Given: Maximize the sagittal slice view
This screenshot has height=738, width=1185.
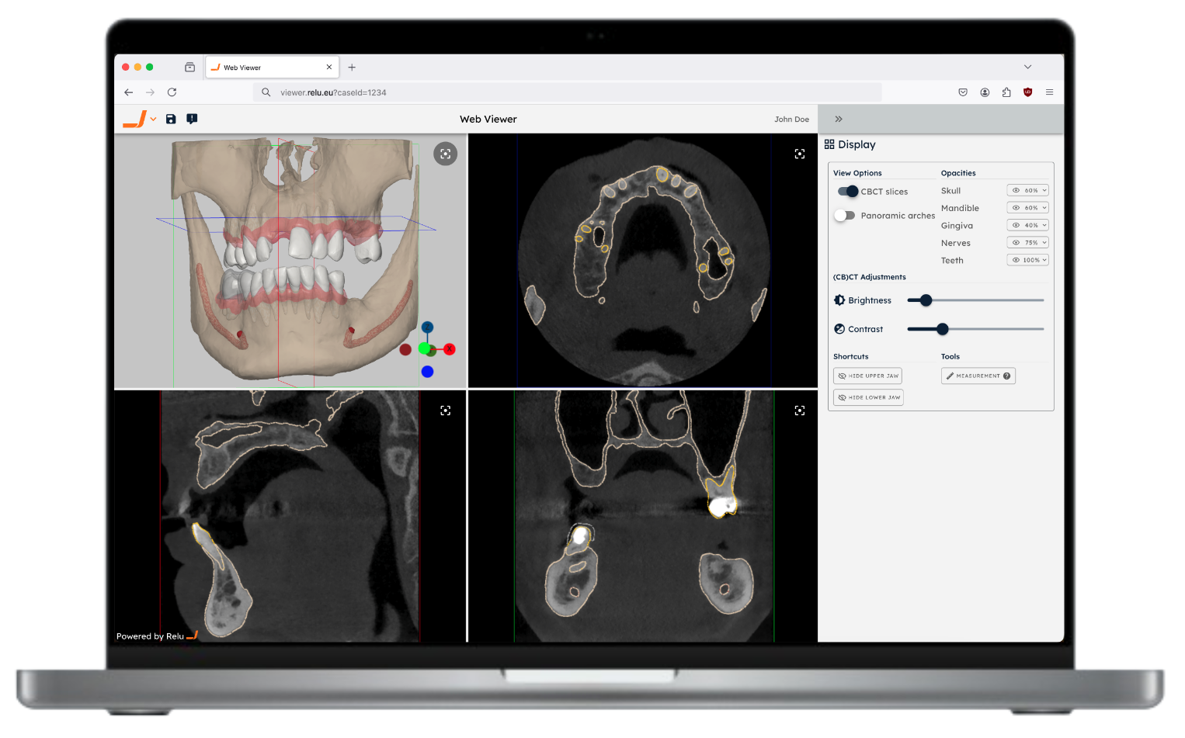Looking at the screenshot, I should tap(445, 411).
